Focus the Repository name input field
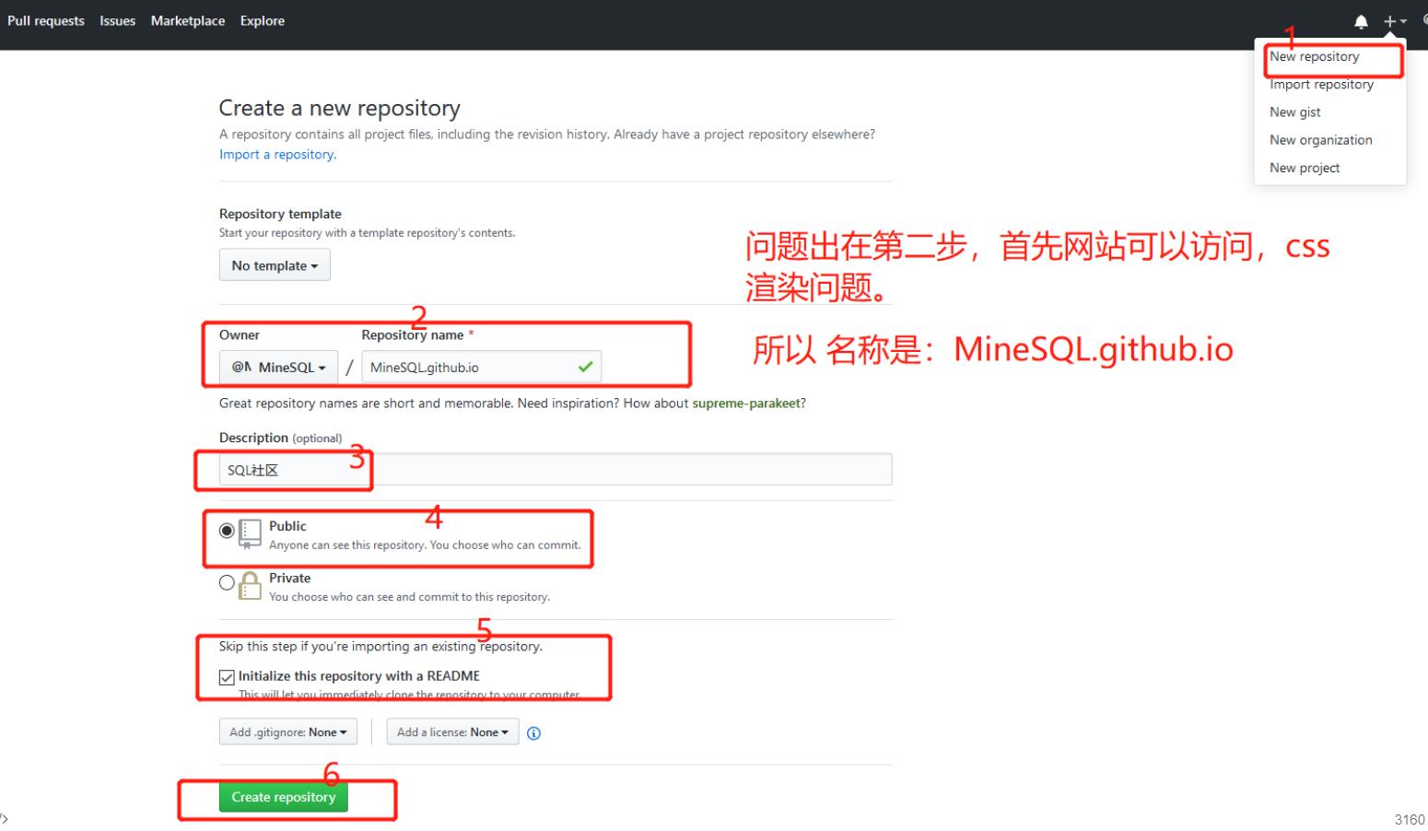 [x=481, y=367]
